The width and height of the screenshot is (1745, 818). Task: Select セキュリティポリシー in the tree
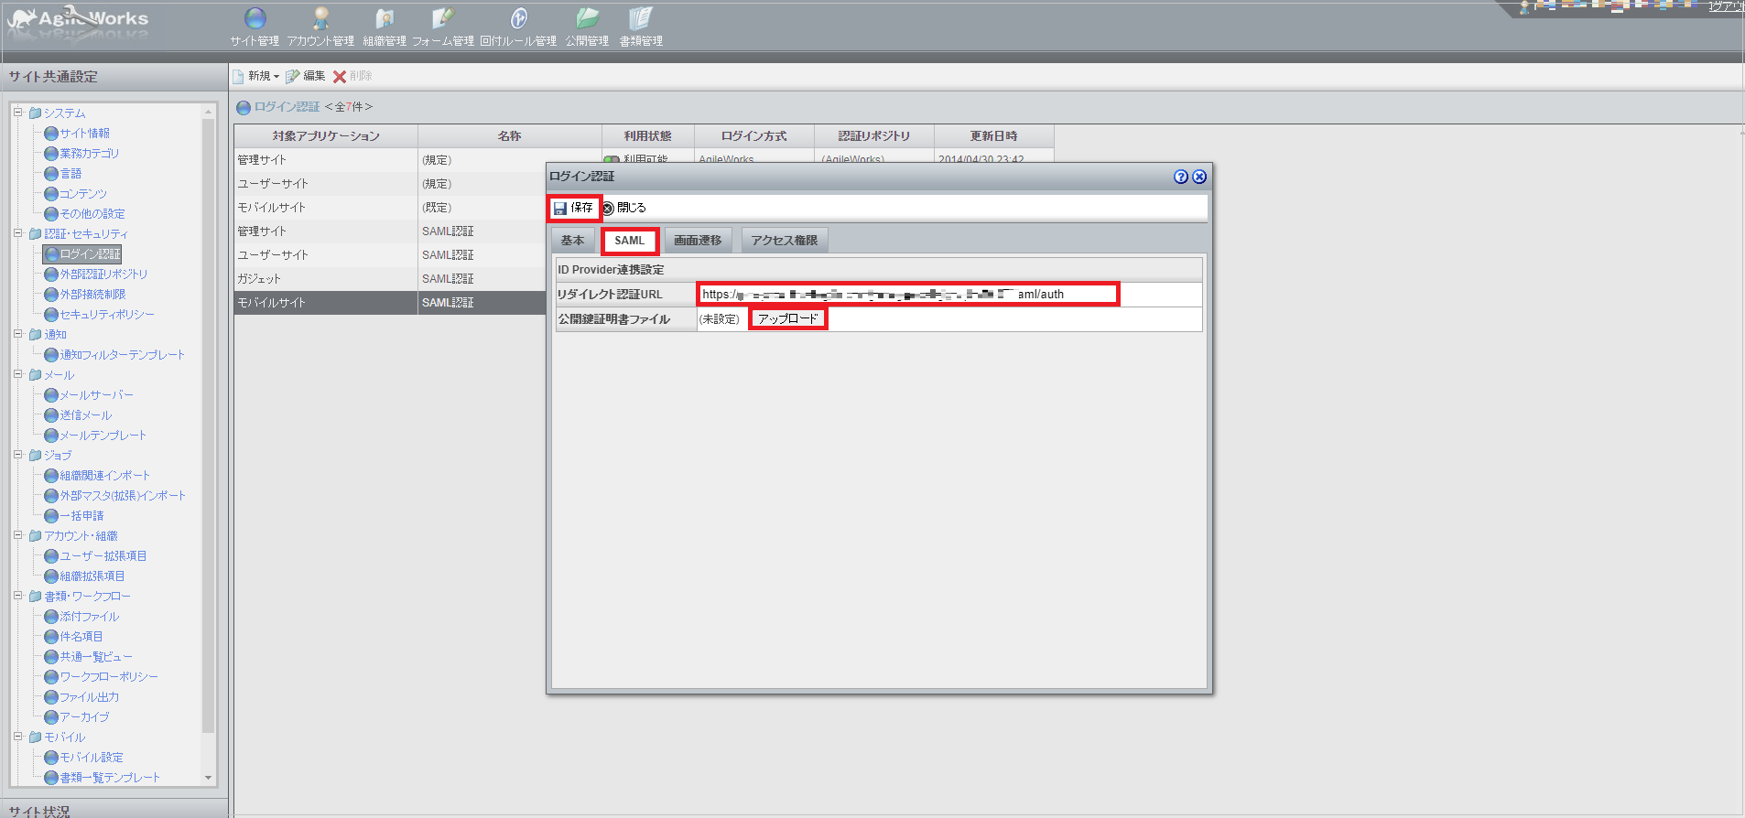[107, 315]
